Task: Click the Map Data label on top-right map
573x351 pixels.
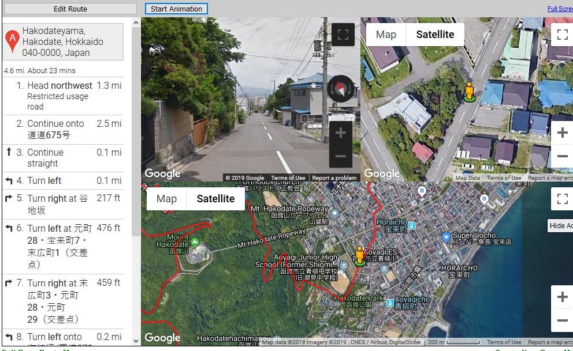Action: tap(468, 178)
